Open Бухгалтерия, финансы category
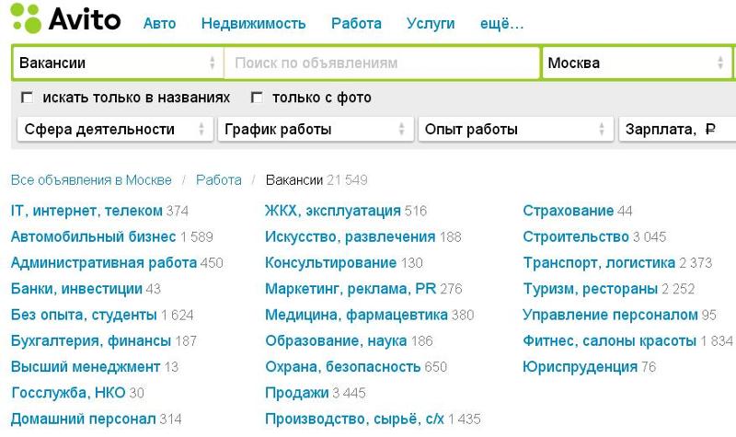 click(91, 340)
